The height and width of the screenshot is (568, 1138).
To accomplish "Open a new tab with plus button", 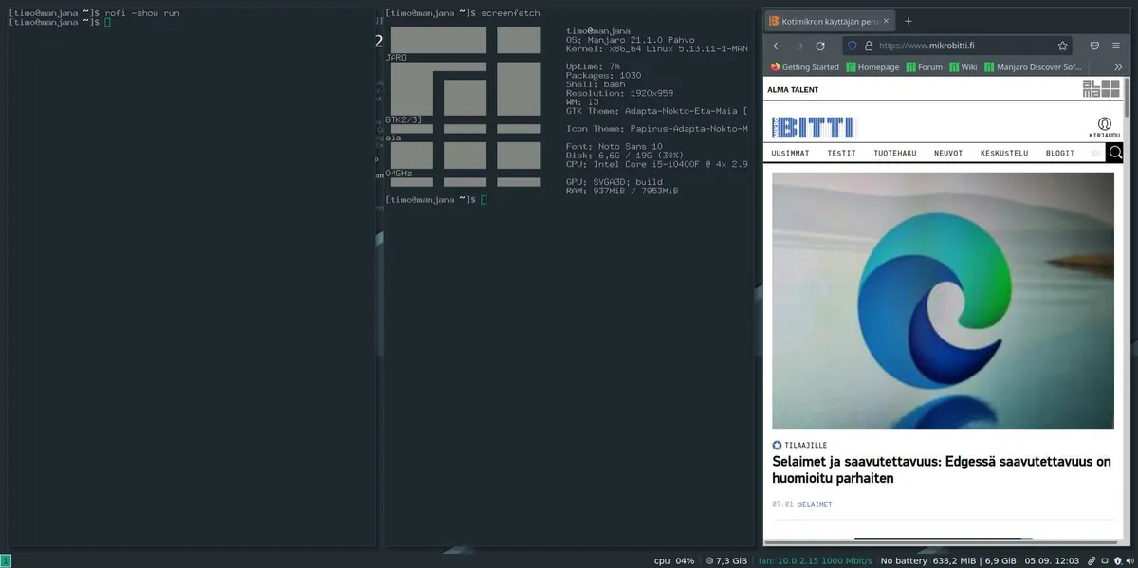I will [x=908, y=21].
